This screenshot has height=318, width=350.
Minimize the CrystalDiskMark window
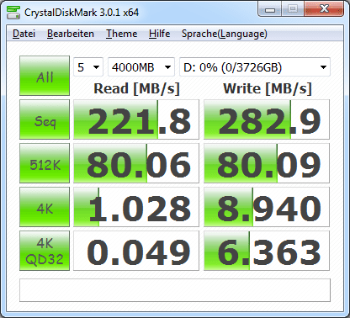coord(270,9)
